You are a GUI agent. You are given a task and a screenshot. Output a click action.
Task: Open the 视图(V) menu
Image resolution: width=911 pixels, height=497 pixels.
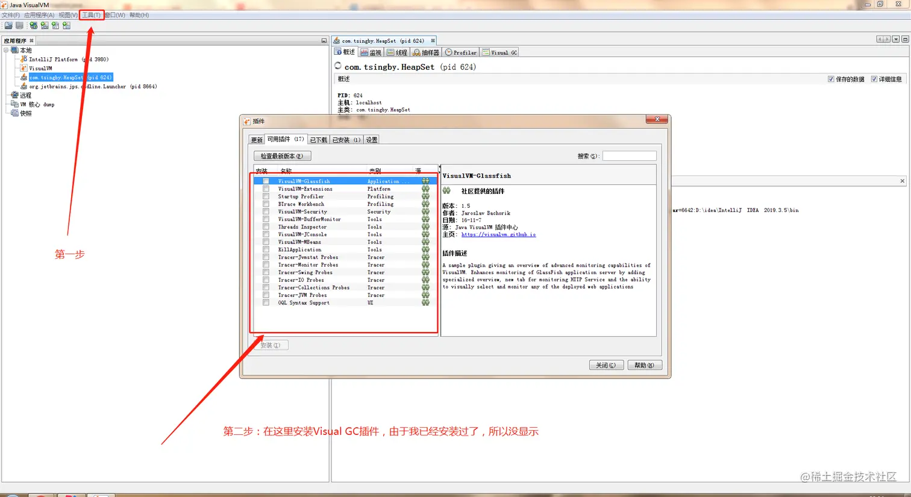[68, 15]
